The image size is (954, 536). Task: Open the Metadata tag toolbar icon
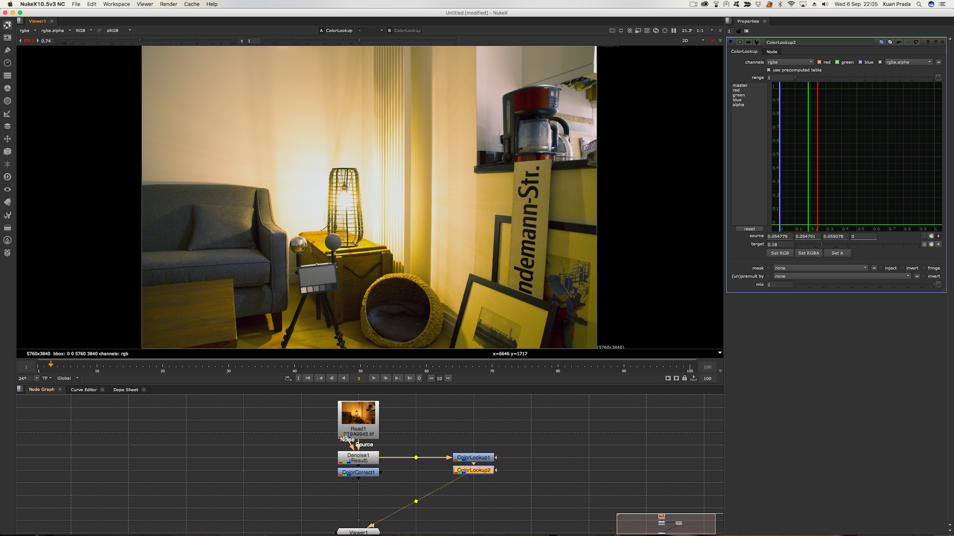[x=7, y=202]
